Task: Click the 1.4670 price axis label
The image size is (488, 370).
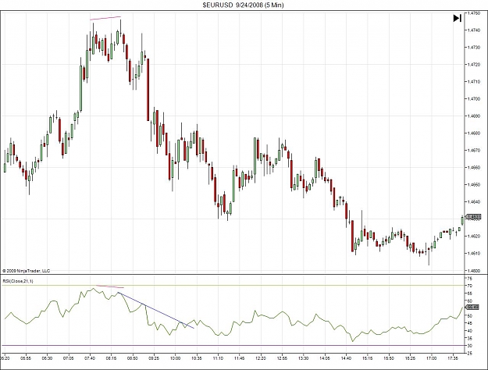Action: [474, 151]
